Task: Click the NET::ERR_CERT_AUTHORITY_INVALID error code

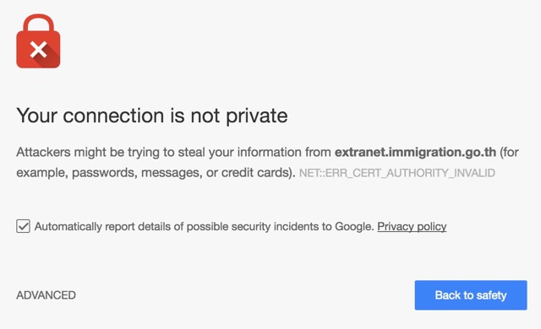Action: [397, 173]
